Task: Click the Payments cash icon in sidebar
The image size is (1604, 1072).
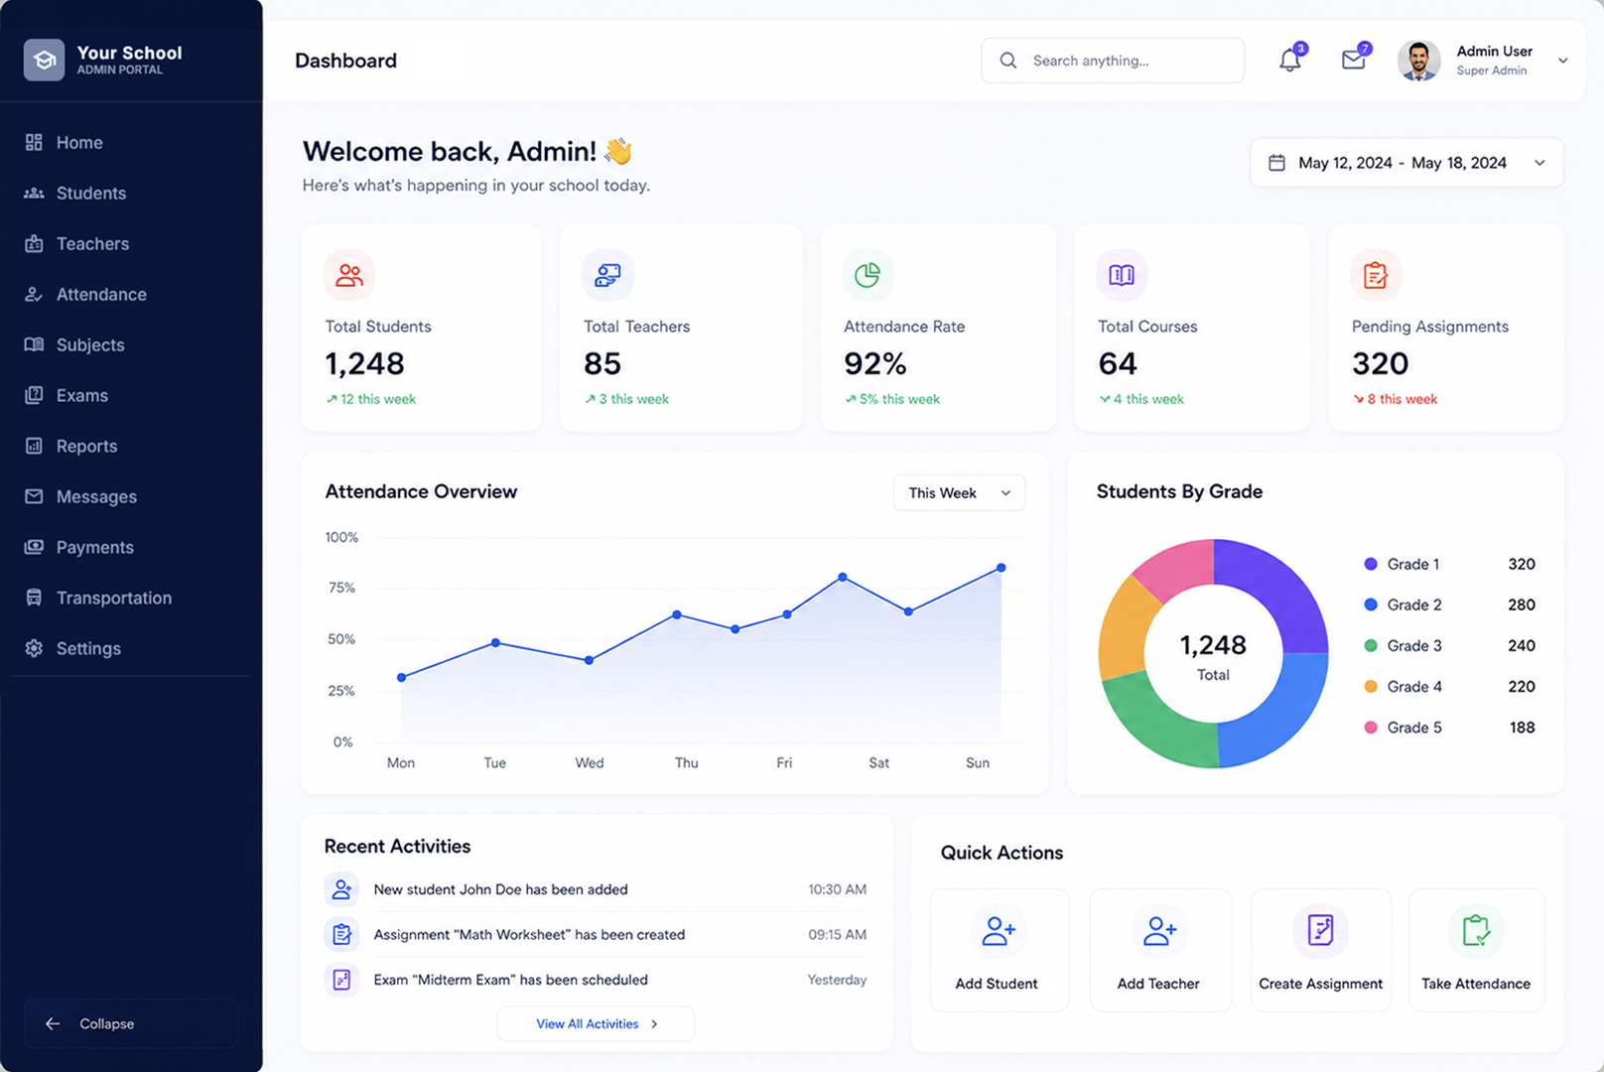Action: [x=34, y=547]
